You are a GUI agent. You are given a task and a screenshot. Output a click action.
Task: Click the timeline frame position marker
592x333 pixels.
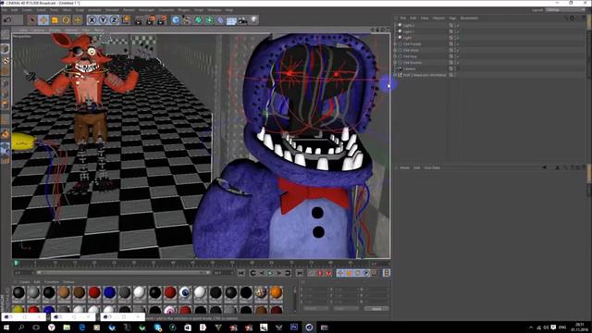[x=17, y=263]
